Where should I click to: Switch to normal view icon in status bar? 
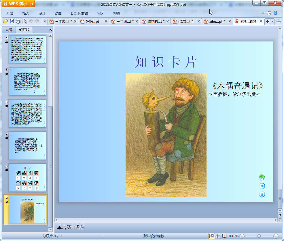pyautogui.click(x=211, y=236)
